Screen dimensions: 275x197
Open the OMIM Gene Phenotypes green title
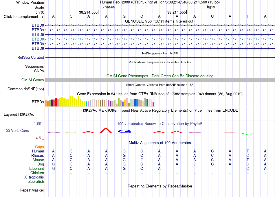160,76
